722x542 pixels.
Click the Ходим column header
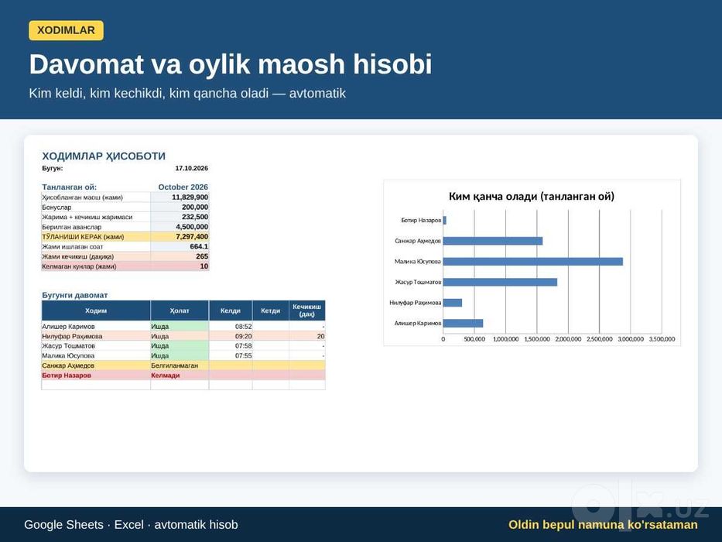tap(96, 310)
